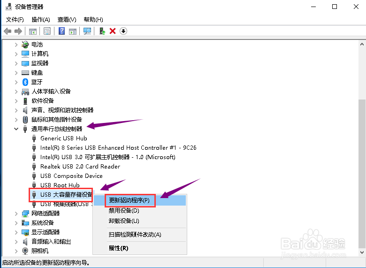Screen dimensions: 366x268
Task: Click the scrollbar up arrow
Action: tap(362, 44)
